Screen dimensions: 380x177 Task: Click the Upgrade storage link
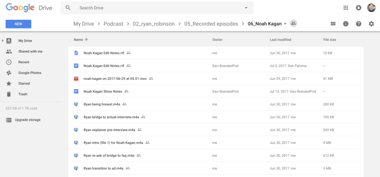tap(27, 120)
